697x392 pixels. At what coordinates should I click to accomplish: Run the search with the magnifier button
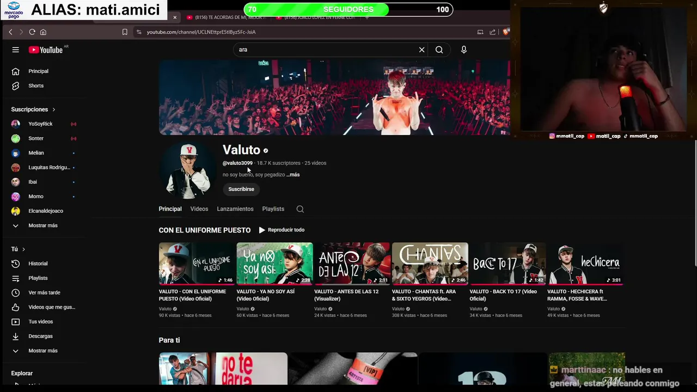pyautogui.click(x=439, y=50)
